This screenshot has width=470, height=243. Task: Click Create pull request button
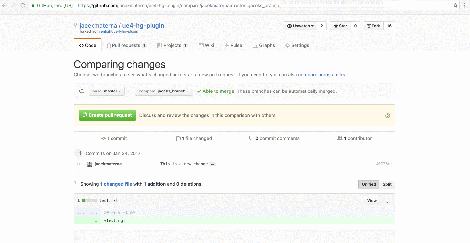[108, 115]
